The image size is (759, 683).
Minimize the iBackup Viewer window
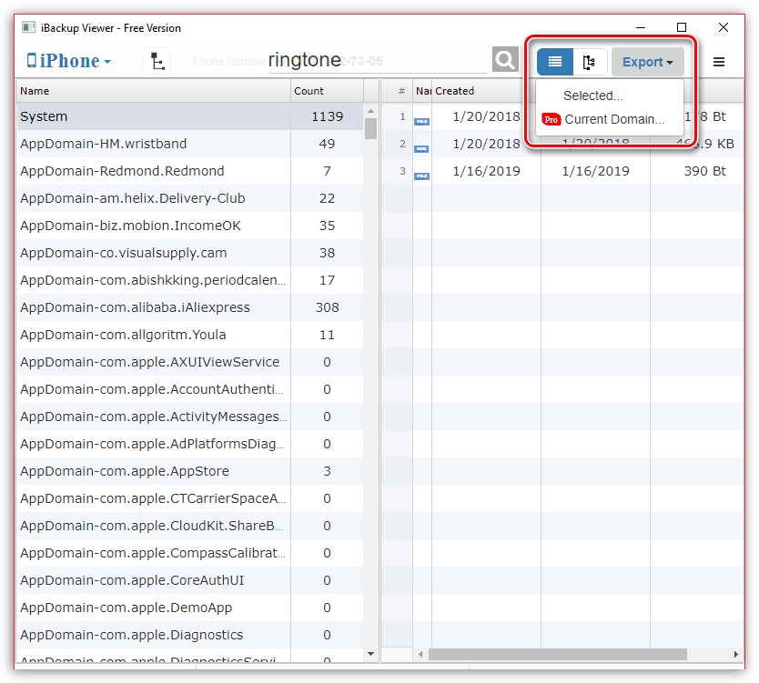pos(641,27)
